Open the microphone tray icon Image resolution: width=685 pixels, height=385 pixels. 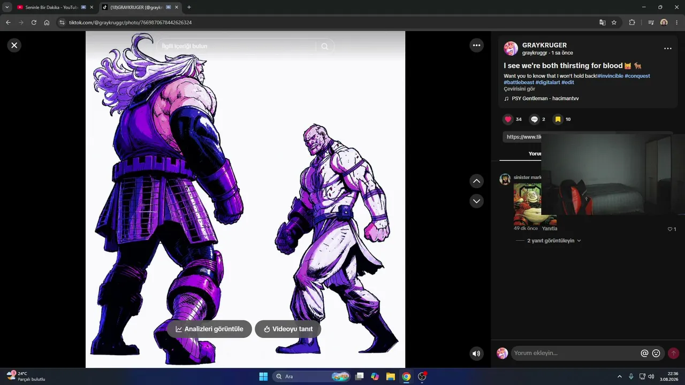click(x=631, y=376)
